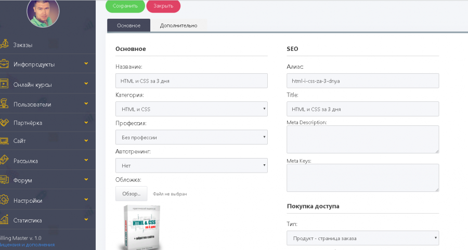Click into the Meta Description text area
Image resolution: width=468 pixels, height=250 pixels.
[x=362, y=139]
